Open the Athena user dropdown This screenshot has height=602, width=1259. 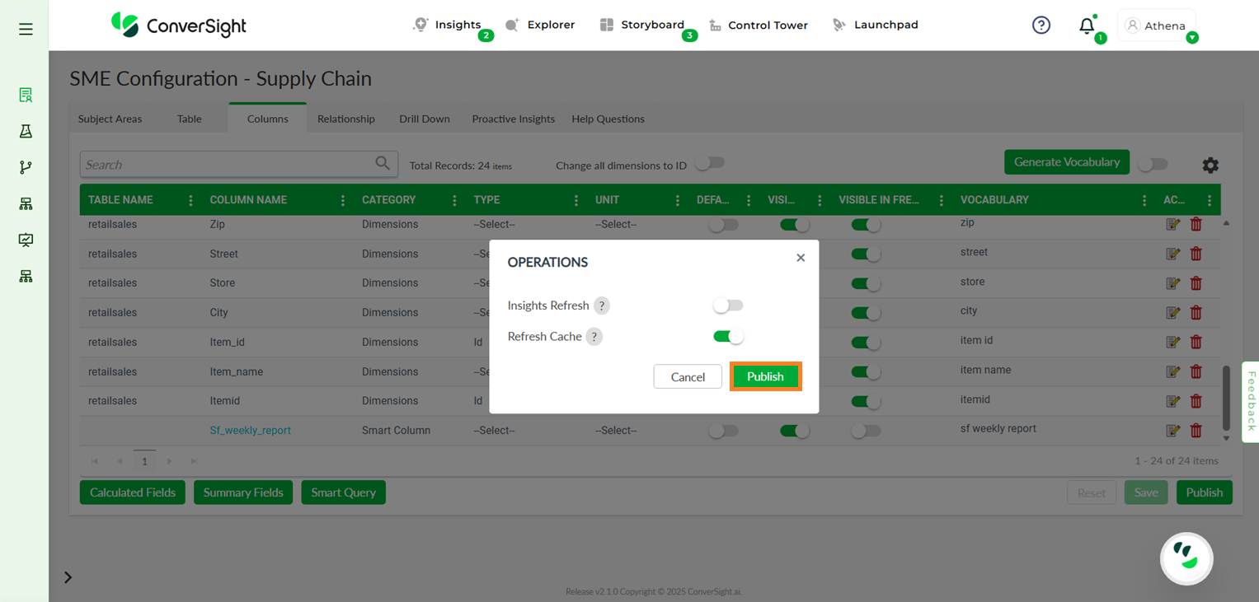pos(1157,26)
